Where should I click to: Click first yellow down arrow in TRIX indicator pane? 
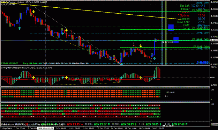[33, 78]
